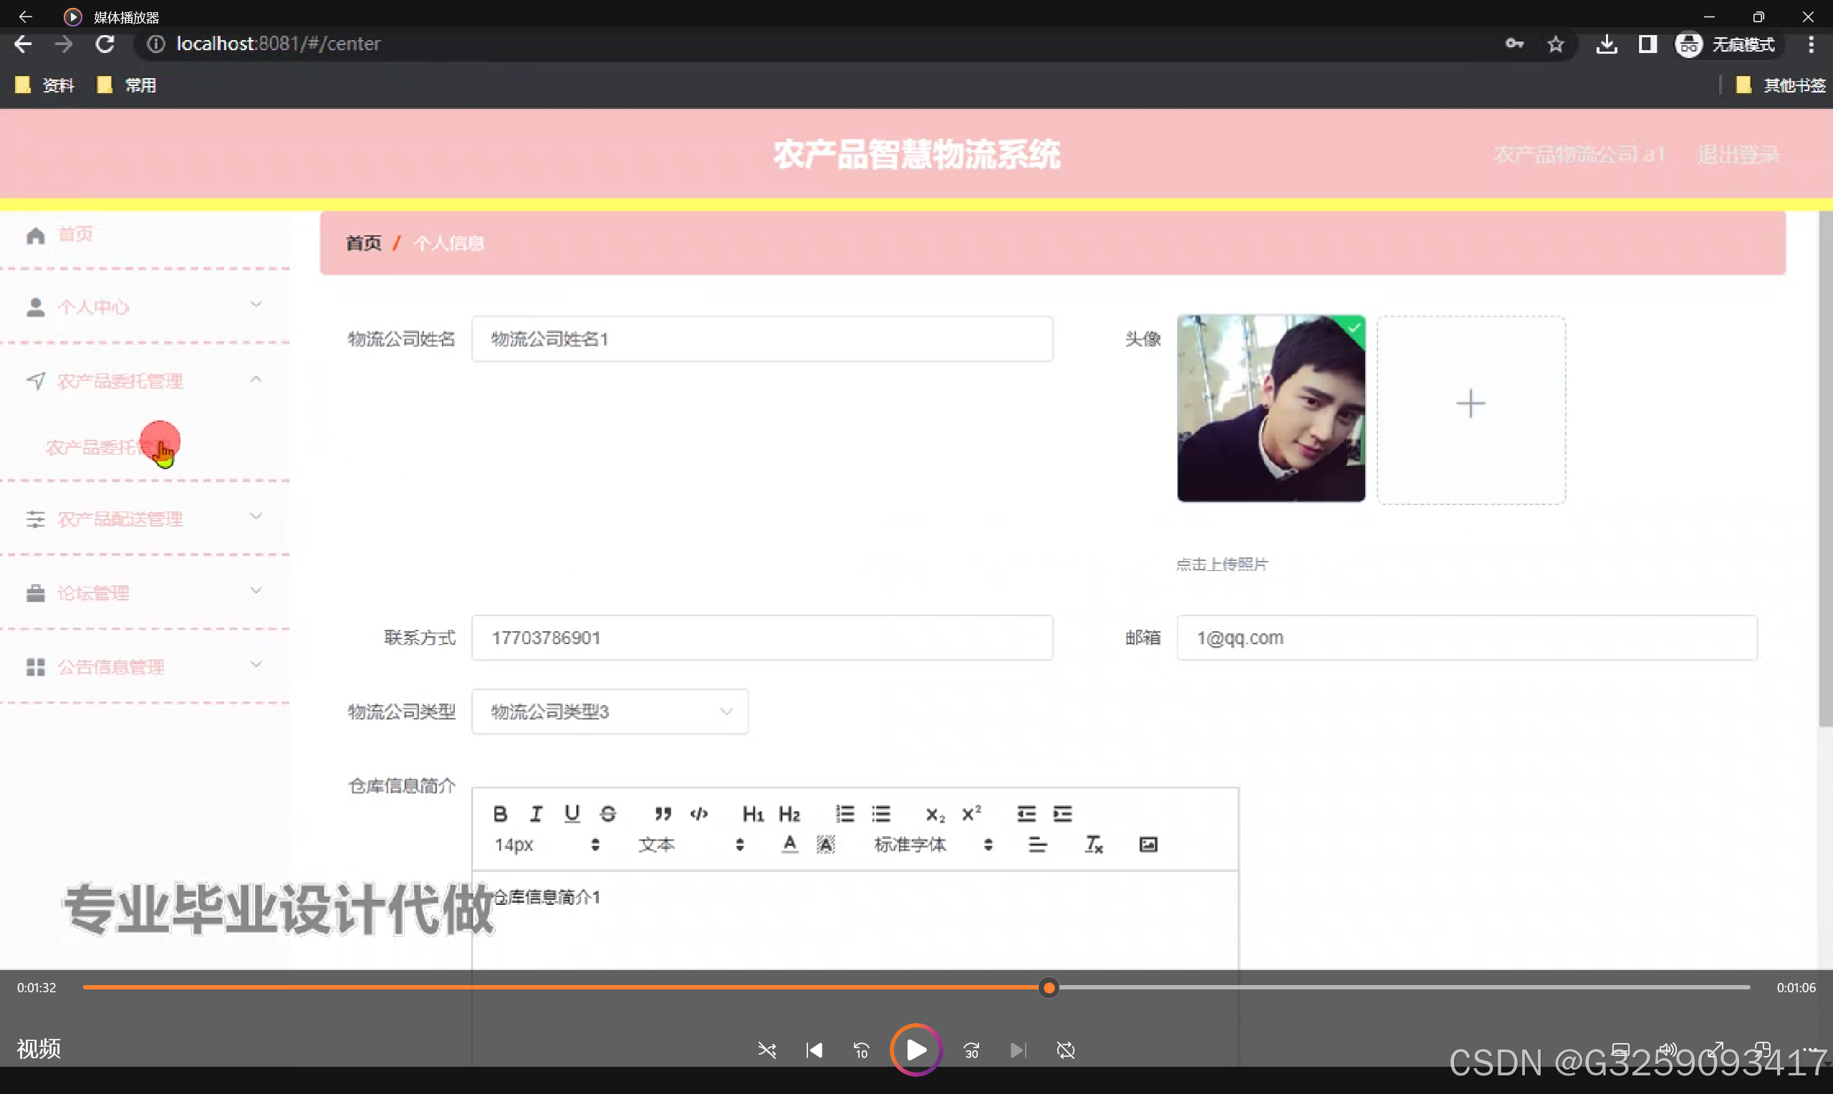
Task: Apply H1 heading style
Action: point(753,813)
